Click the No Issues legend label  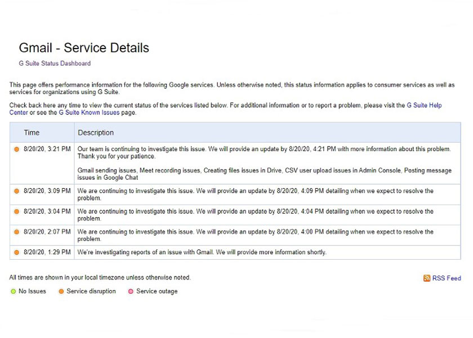[32, 291]
